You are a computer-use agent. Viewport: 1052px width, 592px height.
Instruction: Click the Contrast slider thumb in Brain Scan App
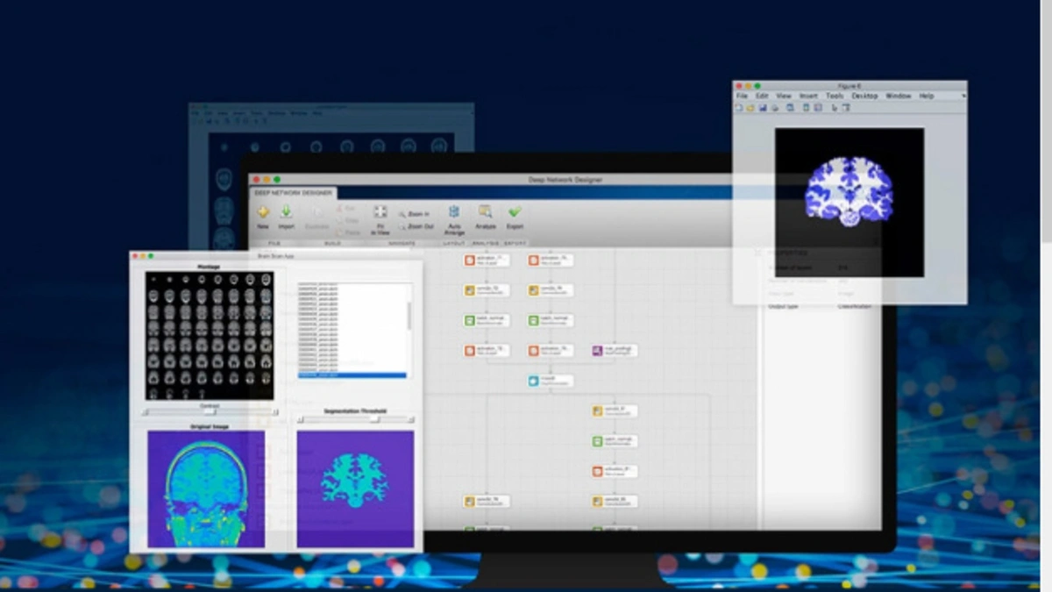click(210, 411)
